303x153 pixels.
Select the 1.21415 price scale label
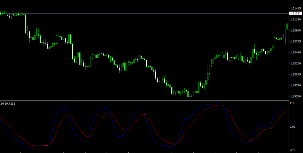(x=296, y=9)
